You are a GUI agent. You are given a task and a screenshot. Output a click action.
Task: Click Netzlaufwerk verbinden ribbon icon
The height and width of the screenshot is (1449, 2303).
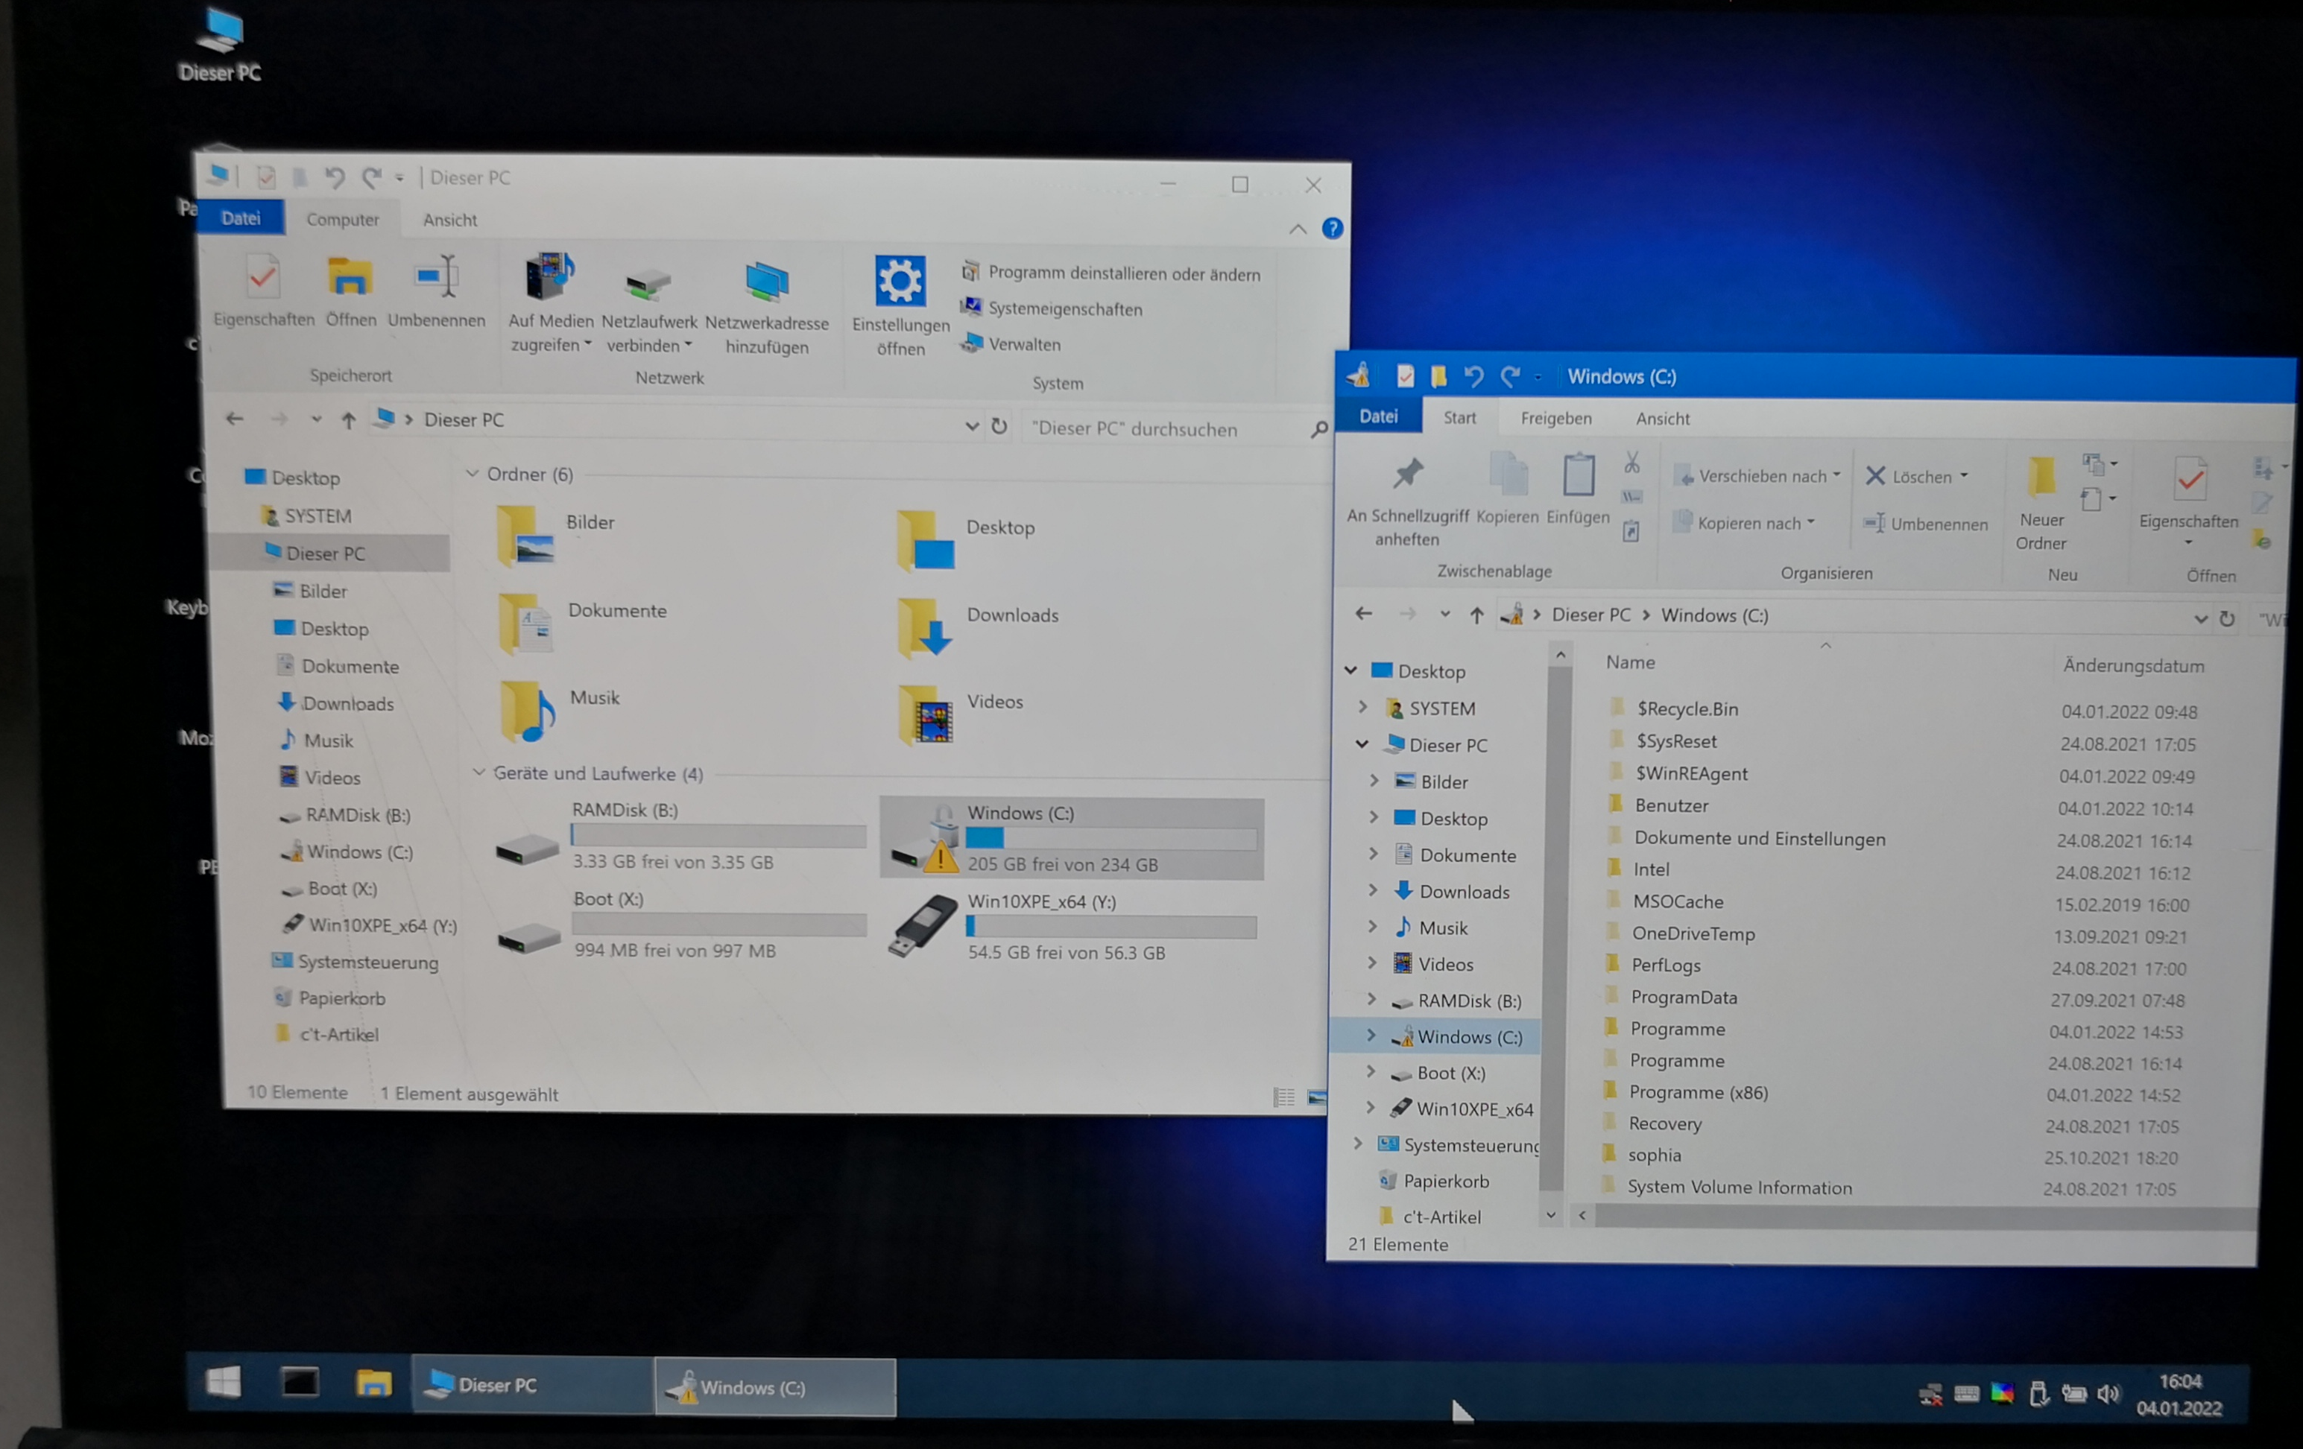click(x=648, y=284)
